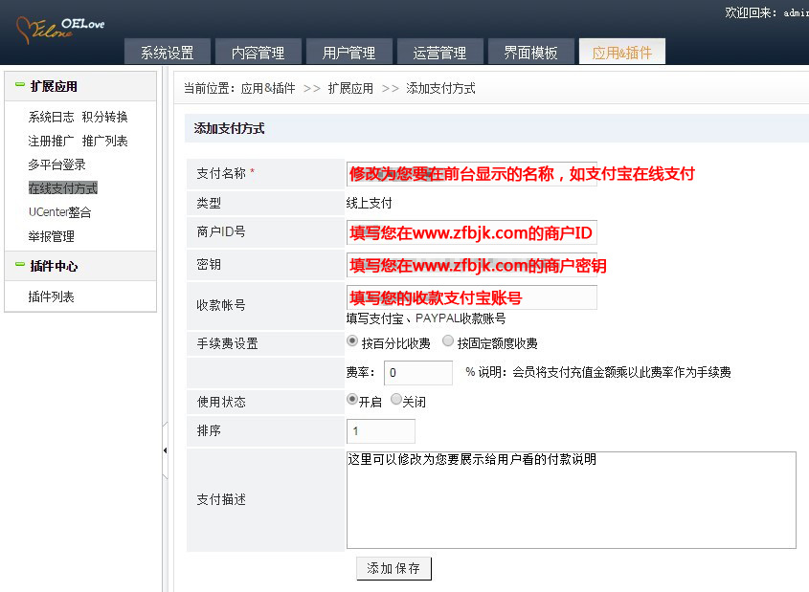Open 系统日志 in the sidebar
This screenshot has width=809, height=592.
coord(51,117)
